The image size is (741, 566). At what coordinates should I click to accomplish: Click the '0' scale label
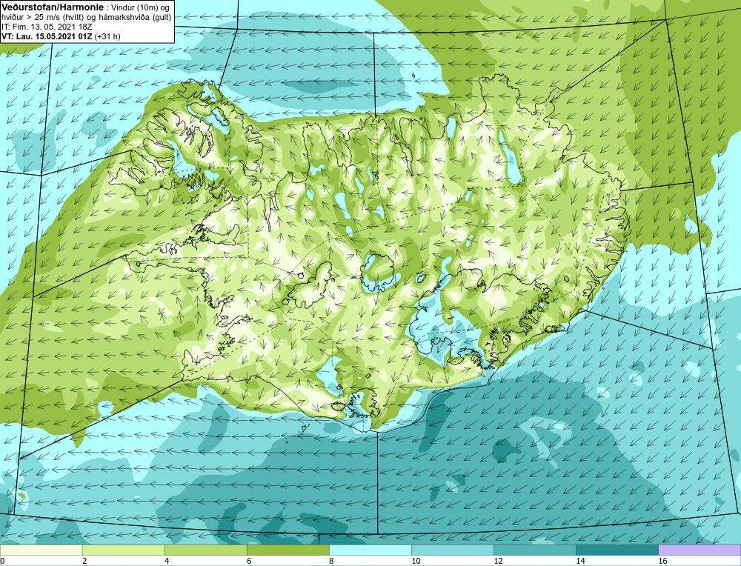point(2,561)
